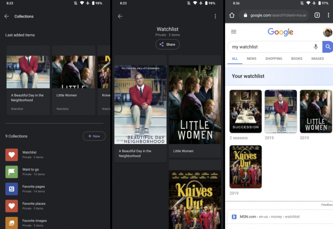Tap the google.com address bar URL

click(x=278, y=15)
